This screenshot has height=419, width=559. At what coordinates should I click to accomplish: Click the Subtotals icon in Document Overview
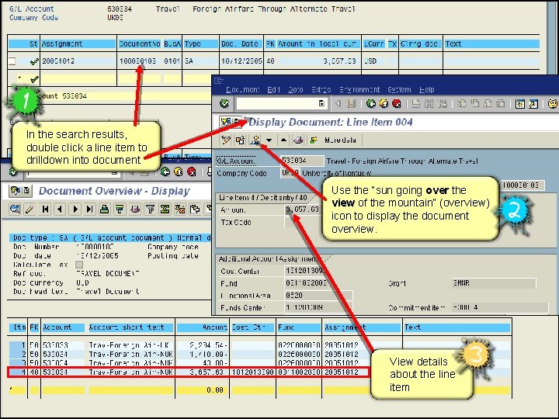(179, 209)
